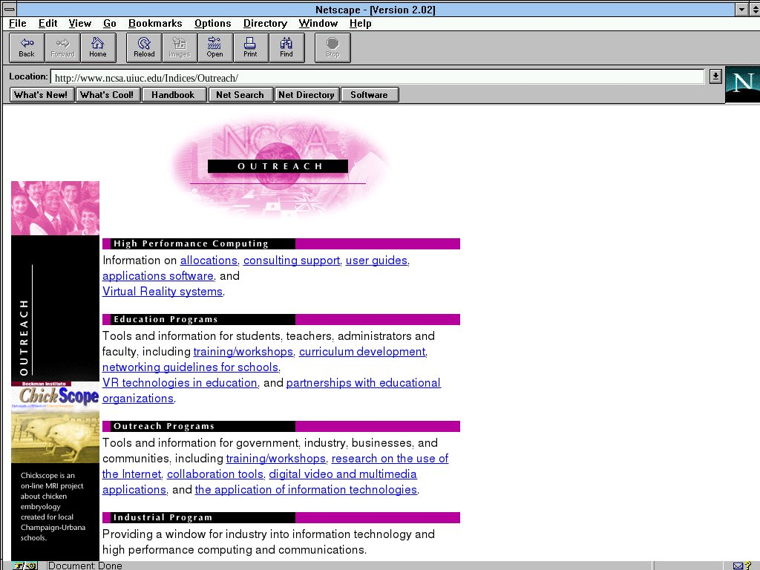The height and width of the screenshot is (570, 760).
Task: Open the window control menu box
Action: click(x=10, y=10)
